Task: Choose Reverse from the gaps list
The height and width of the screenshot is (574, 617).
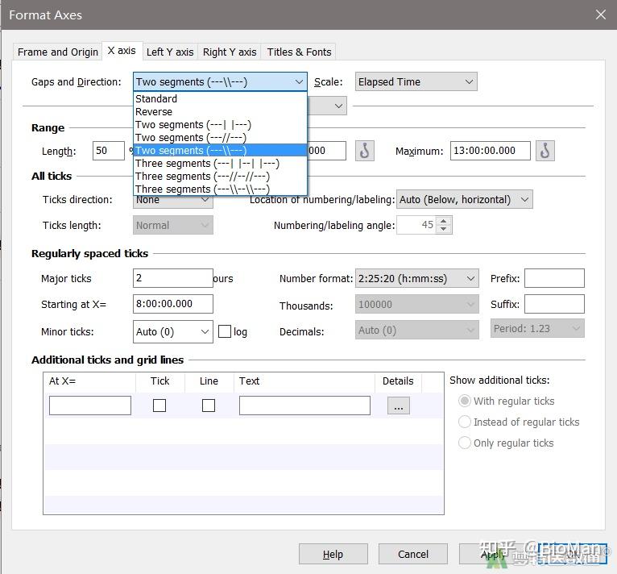Action: tap(154, 112)
